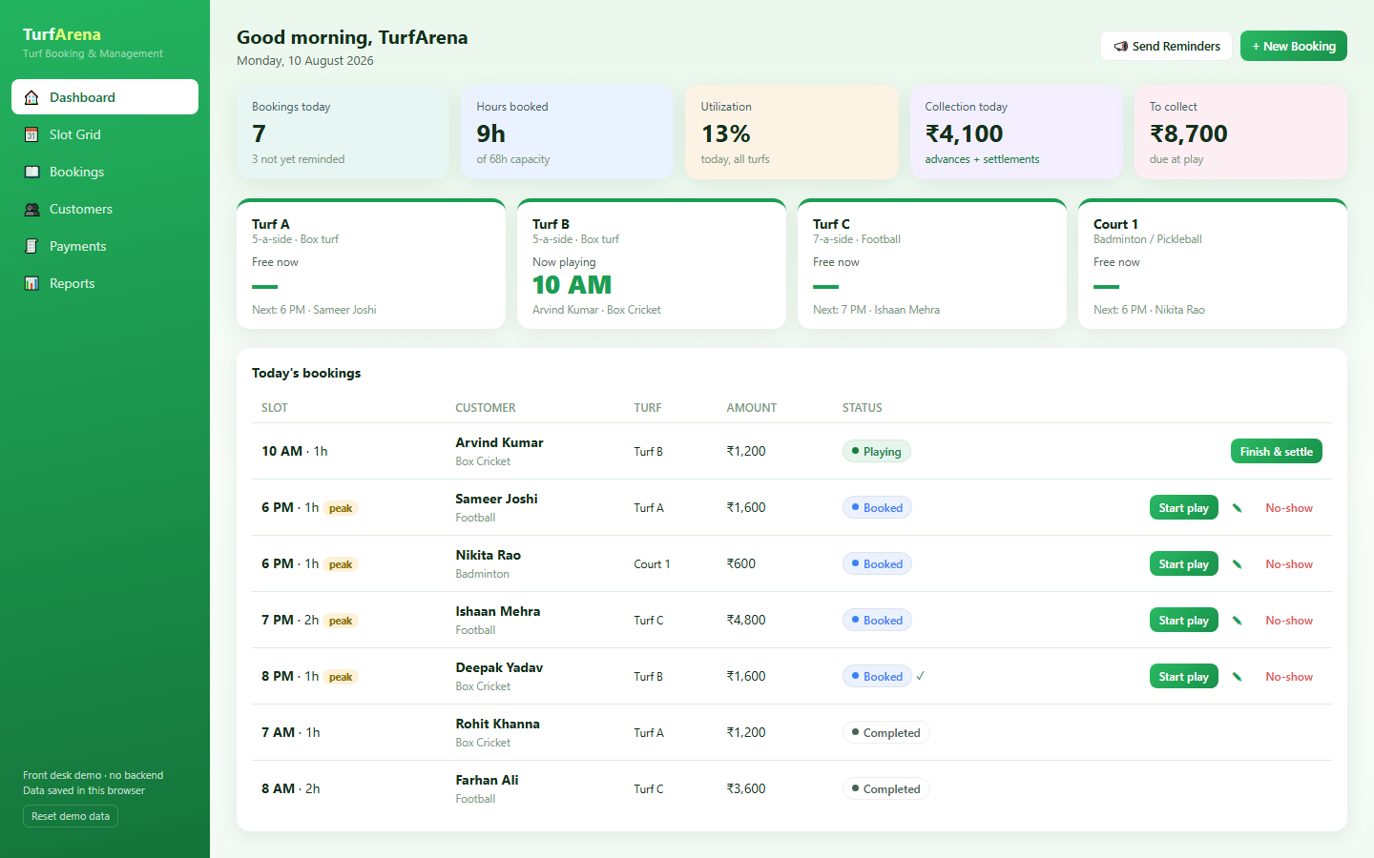Image resolution: width=1374 pixels, height=858 pixels.
Task: Create a New Booking
Action: point(1294,46)
